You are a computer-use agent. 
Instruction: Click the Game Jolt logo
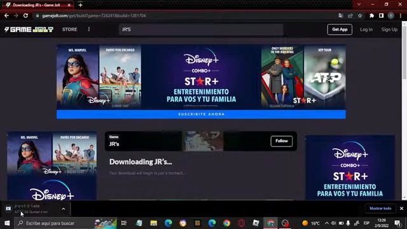pyautogui.click(x=29, y=29)
